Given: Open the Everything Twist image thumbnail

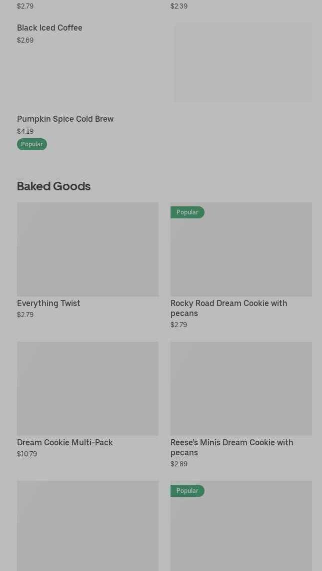Looking at the screenshot, I should coord(87,249).
